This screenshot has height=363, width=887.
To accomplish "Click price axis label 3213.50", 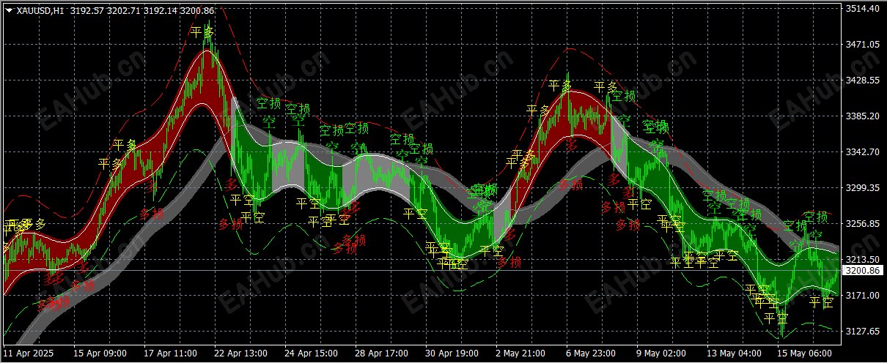I will click(863, 260).
